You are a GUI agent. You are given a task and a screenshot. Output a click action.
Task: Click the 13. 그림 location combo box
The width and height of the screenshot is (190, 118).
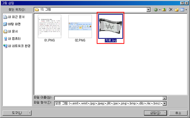[92, 10]
